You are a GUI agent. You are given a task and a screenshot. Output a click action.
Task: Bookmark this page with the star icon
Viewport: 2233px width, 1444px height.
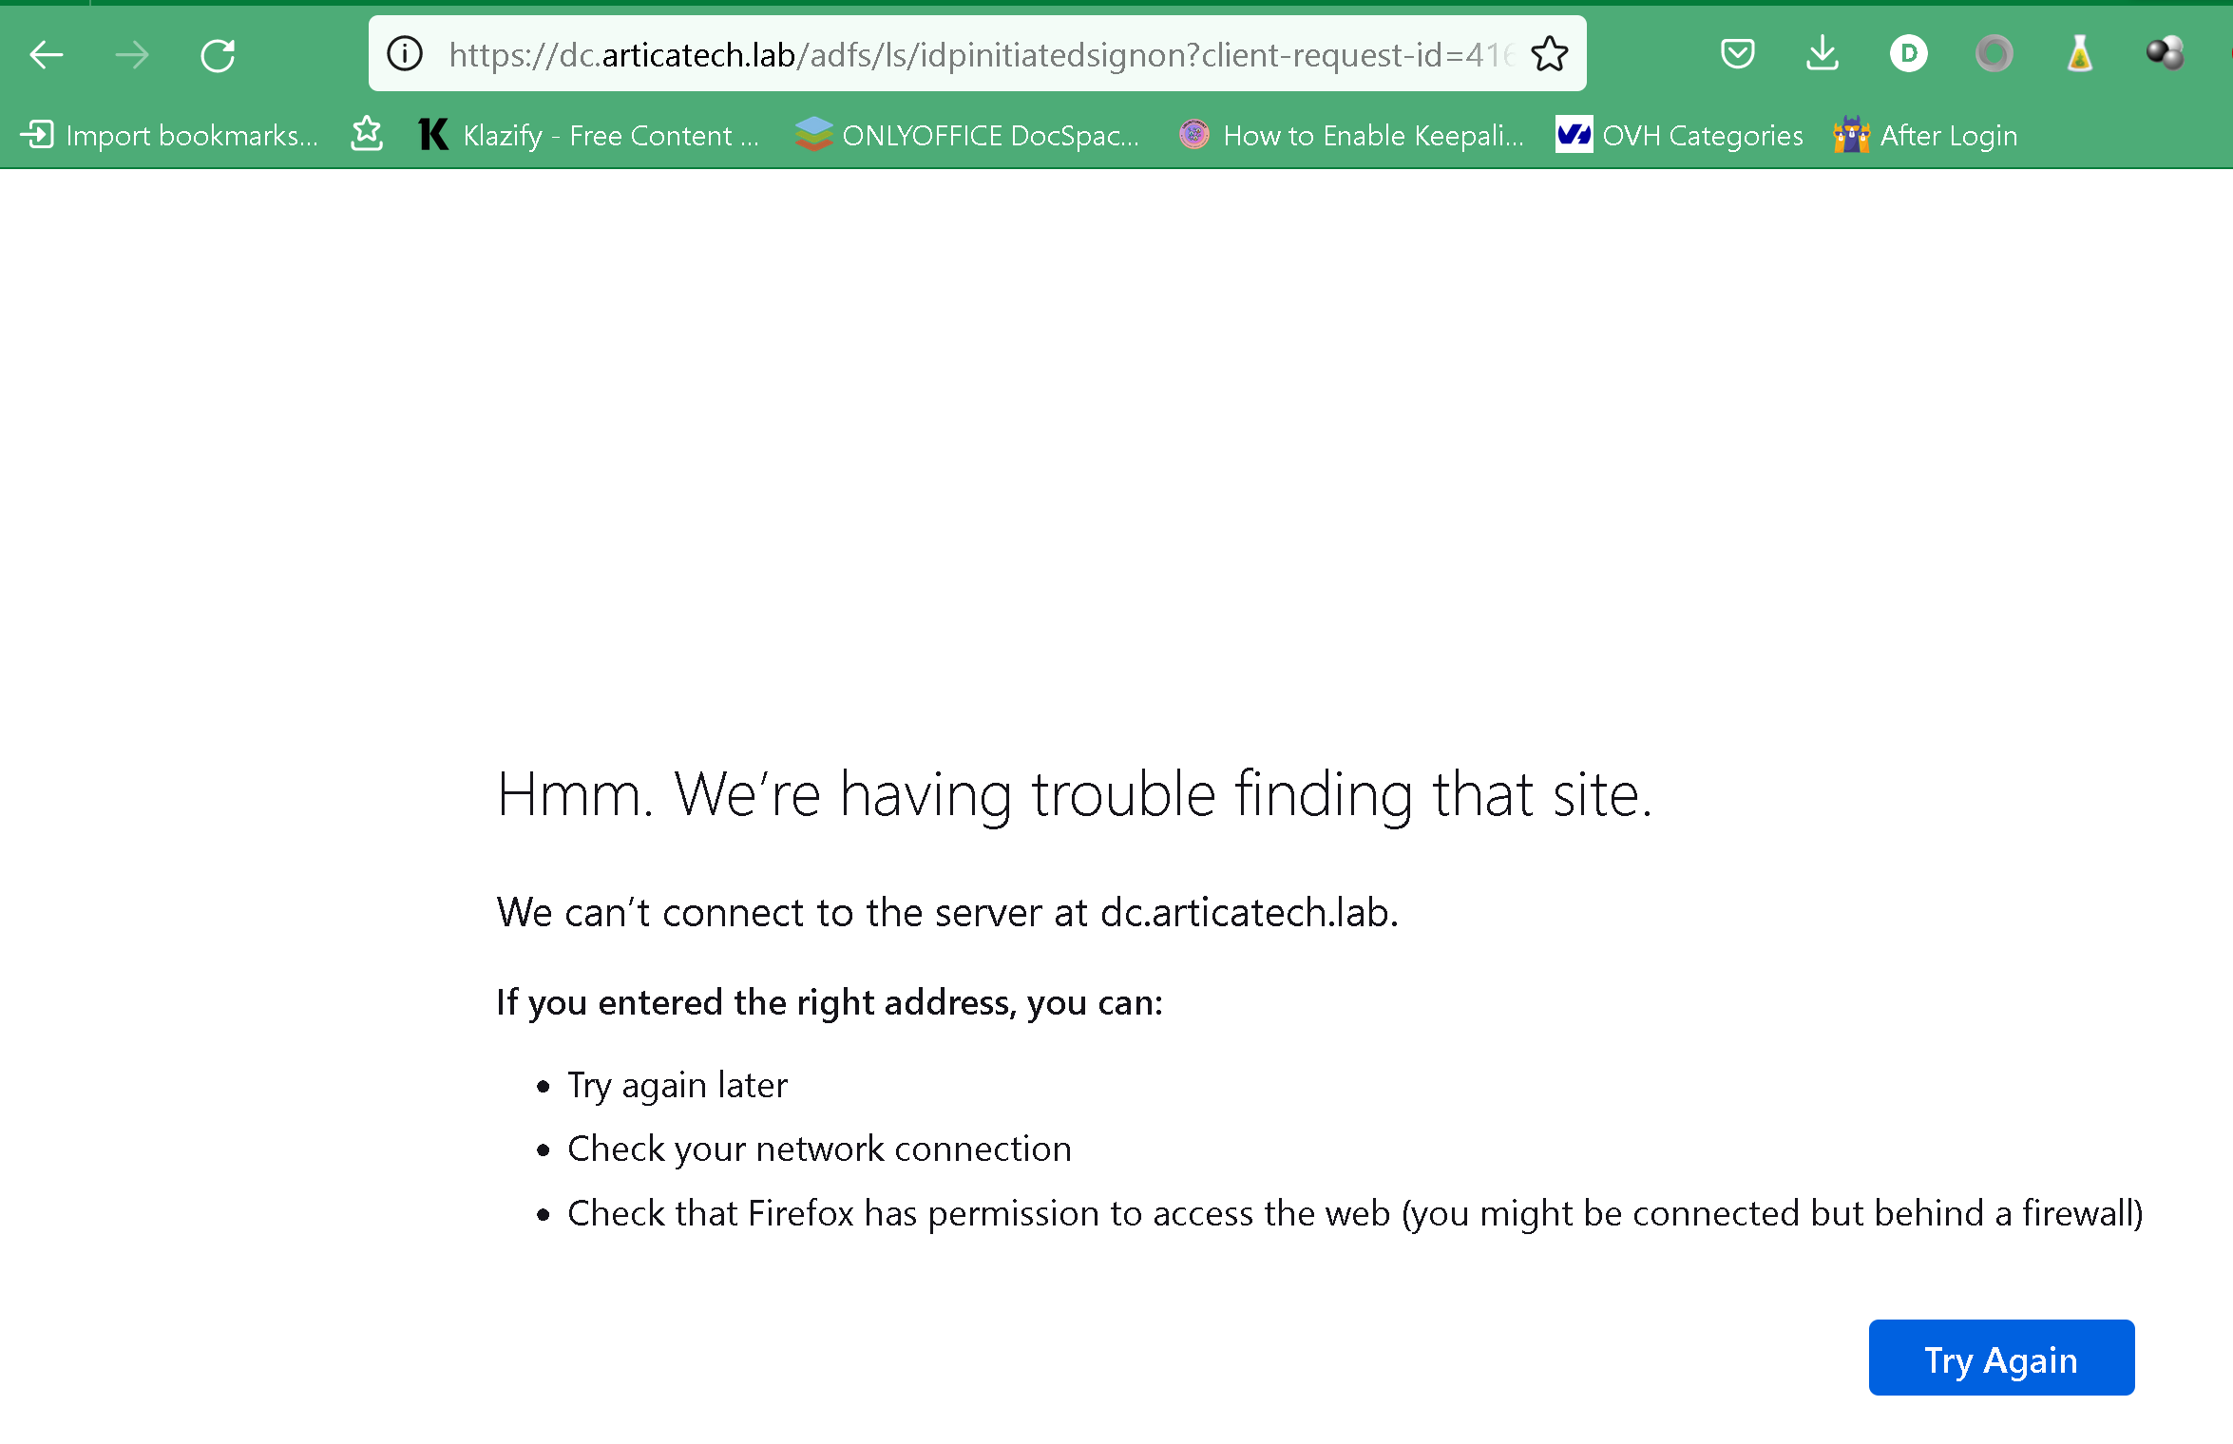point(1549,54)
